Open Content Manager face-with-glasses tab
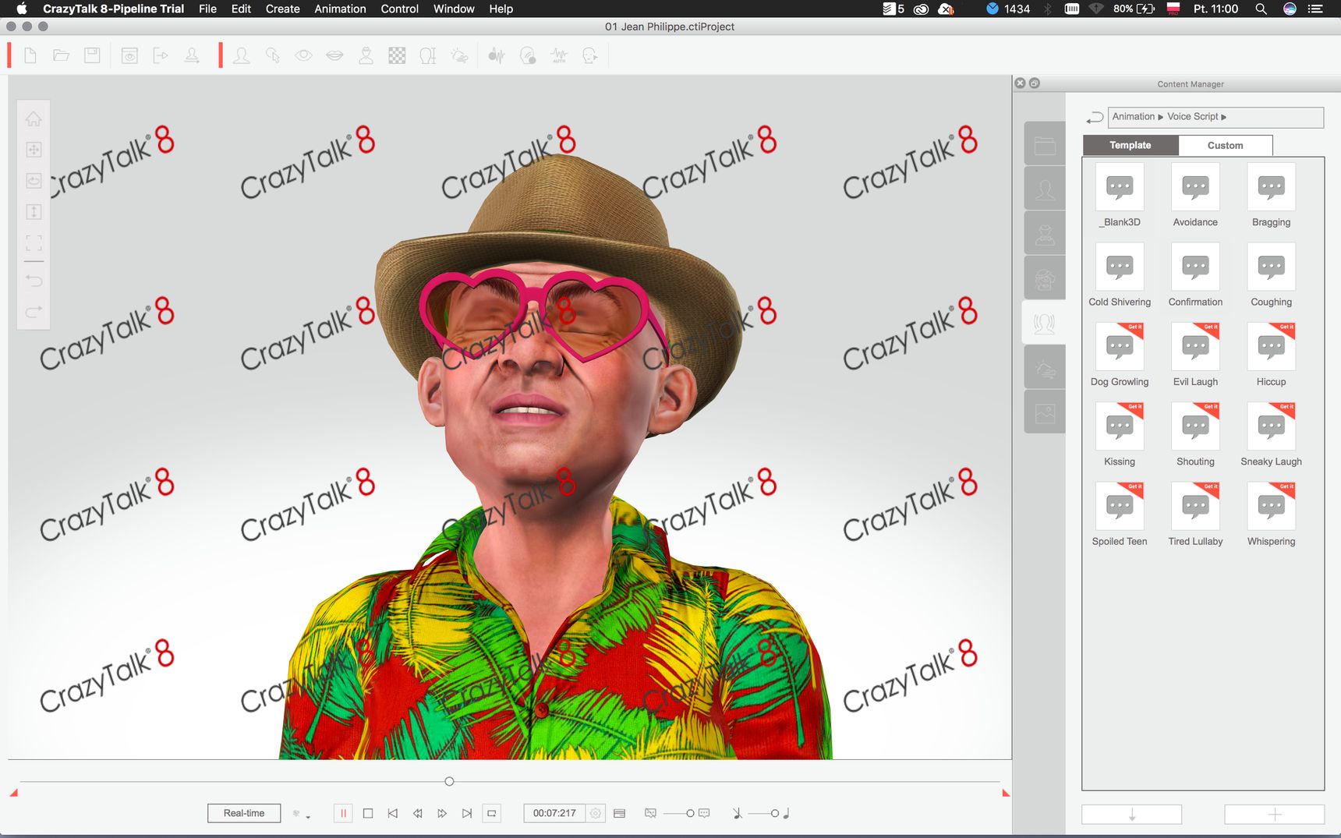Screen dimensions: 1341x838 pos(1045,278)
